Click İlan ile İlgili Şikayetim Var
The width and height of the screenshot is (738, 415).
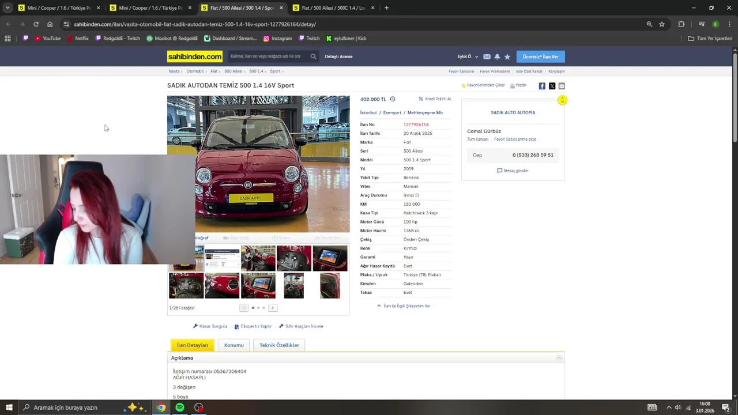[404, 306]
